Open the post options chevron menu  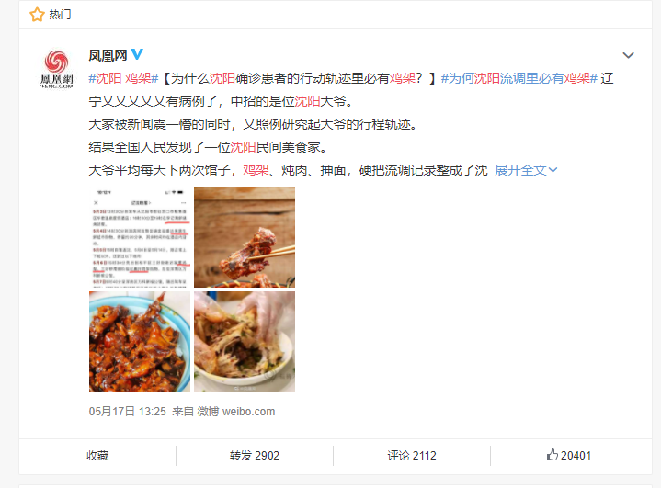coord(628,55)
